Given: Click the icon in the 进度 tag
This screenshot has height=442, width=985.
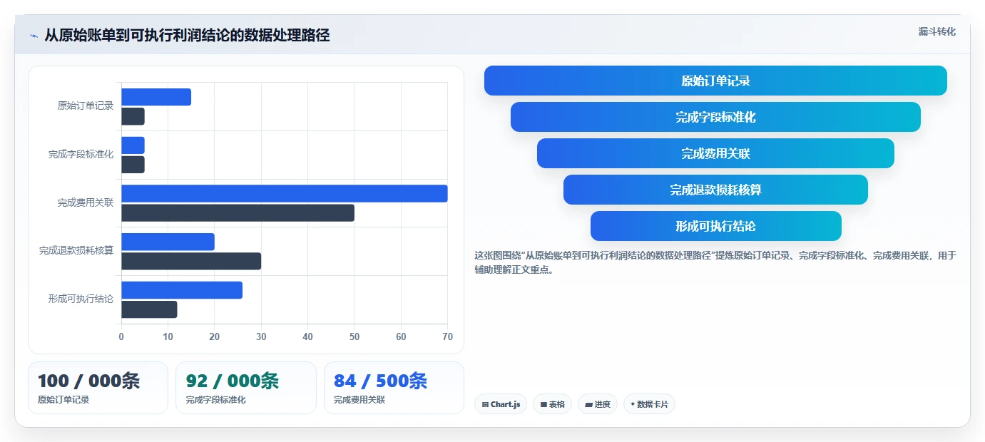Looking at the screenshot, I should click(x=588, y=404).
